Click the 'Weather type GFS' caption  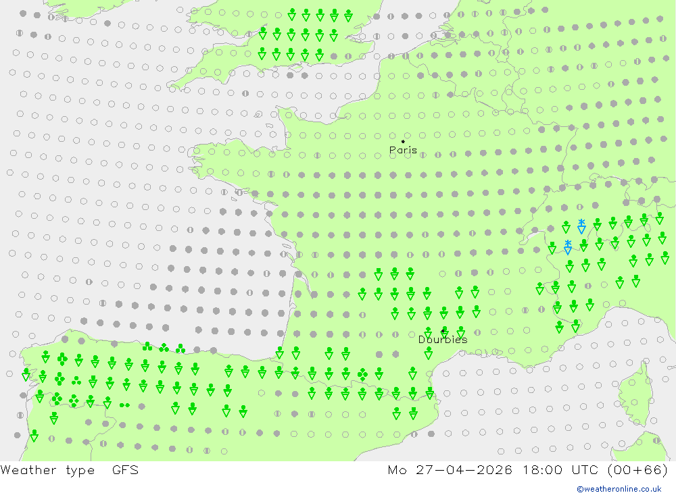click(x=70, y=470)
